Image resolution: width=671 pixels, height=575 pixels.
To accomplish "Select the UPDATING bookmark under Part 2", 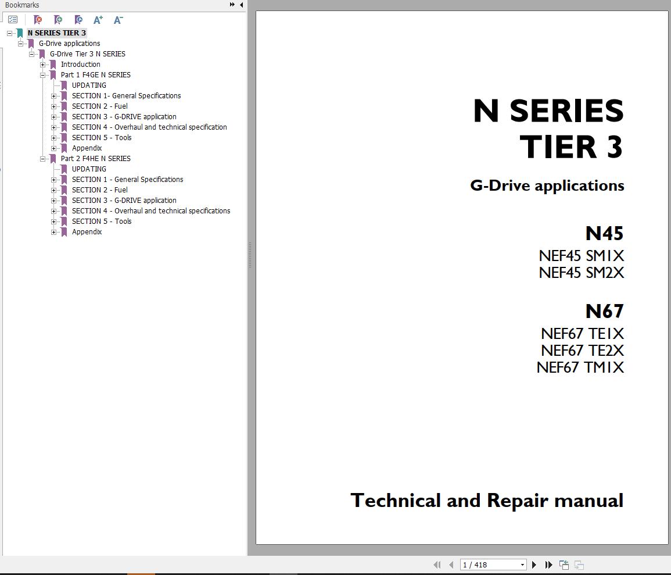I will tap(89, 169).
